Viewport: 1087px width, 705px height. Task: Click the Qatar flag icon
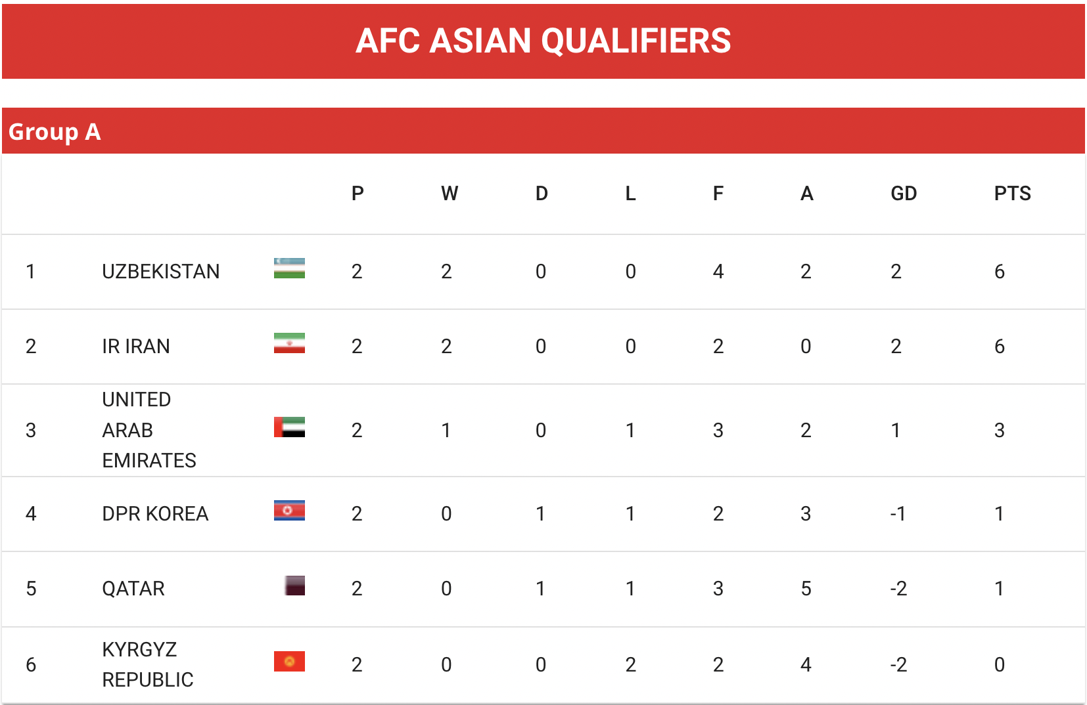pyautogui.click(x=294, y=586)
